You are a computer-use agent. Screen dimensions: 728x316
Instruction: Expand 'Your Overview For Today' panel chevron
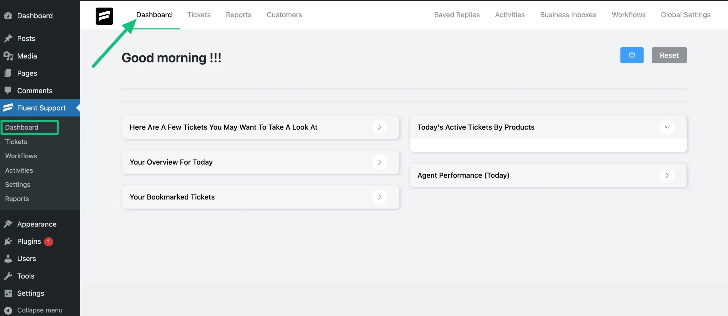point(379,162)
